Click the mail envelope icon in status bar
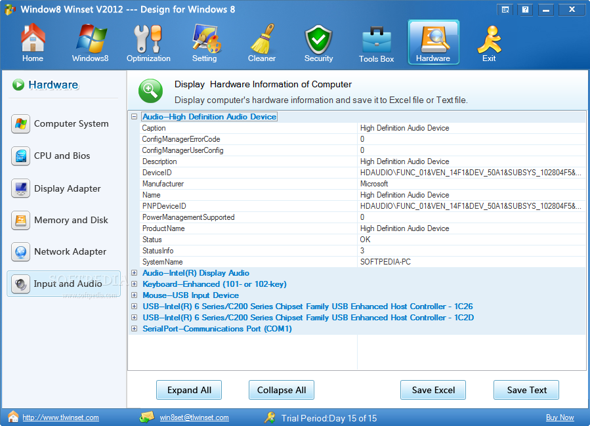The height and width of the screenshot is (426, 590). (147, 417)
